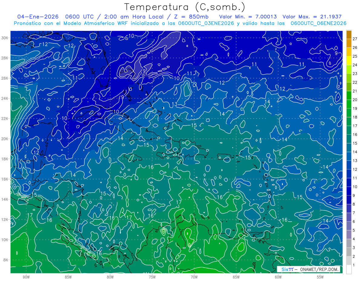363x281 pixels.
Task: Click the 90W longitude axis label
Action: pyautogui.click(x=26, y=277)
